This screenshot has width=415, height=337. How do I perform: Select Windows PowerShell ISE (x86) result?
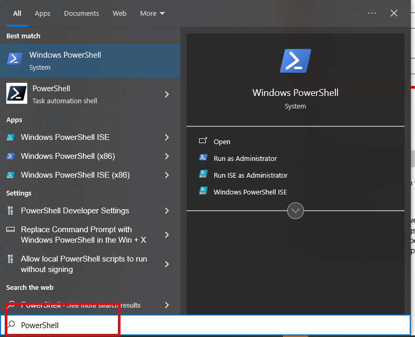point(90,175)
